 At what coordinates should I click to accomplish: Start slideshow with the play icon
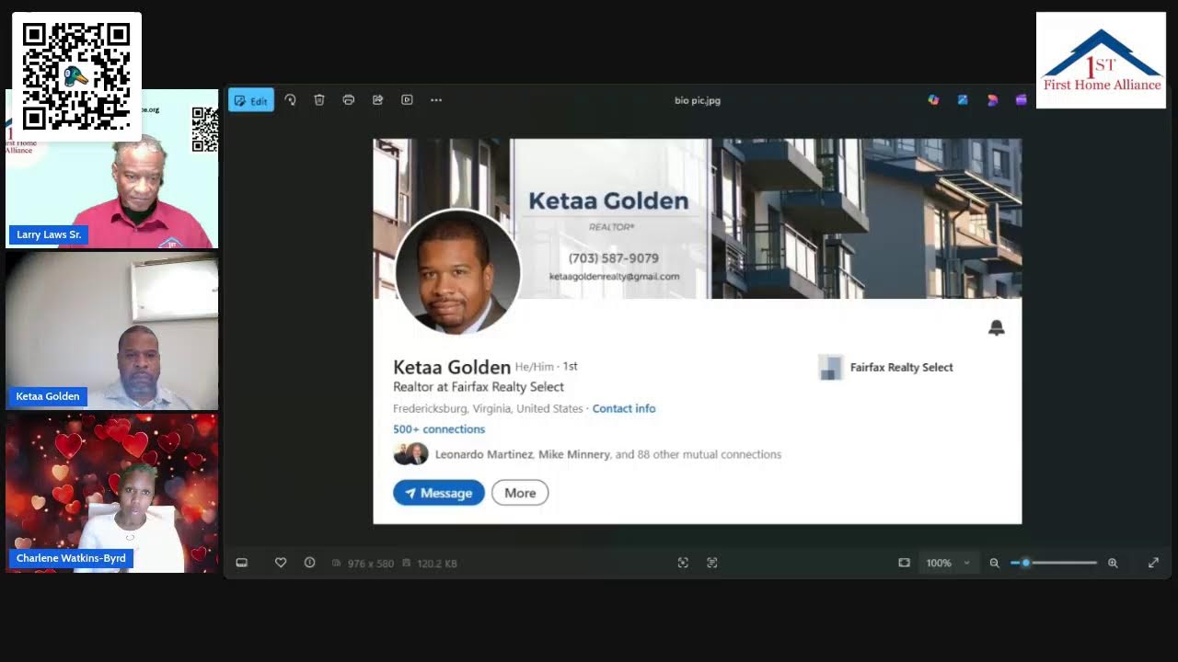(407, 100)
